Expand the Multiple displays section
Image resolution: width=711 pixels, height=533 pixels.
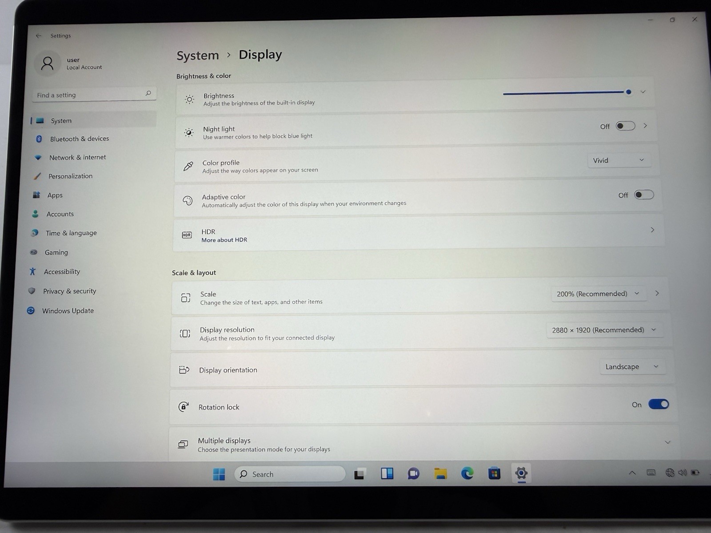point(667,442)
